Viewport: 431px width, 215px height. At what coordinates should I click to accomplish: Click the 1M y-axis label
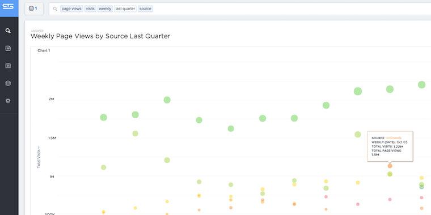click(52, 177)
